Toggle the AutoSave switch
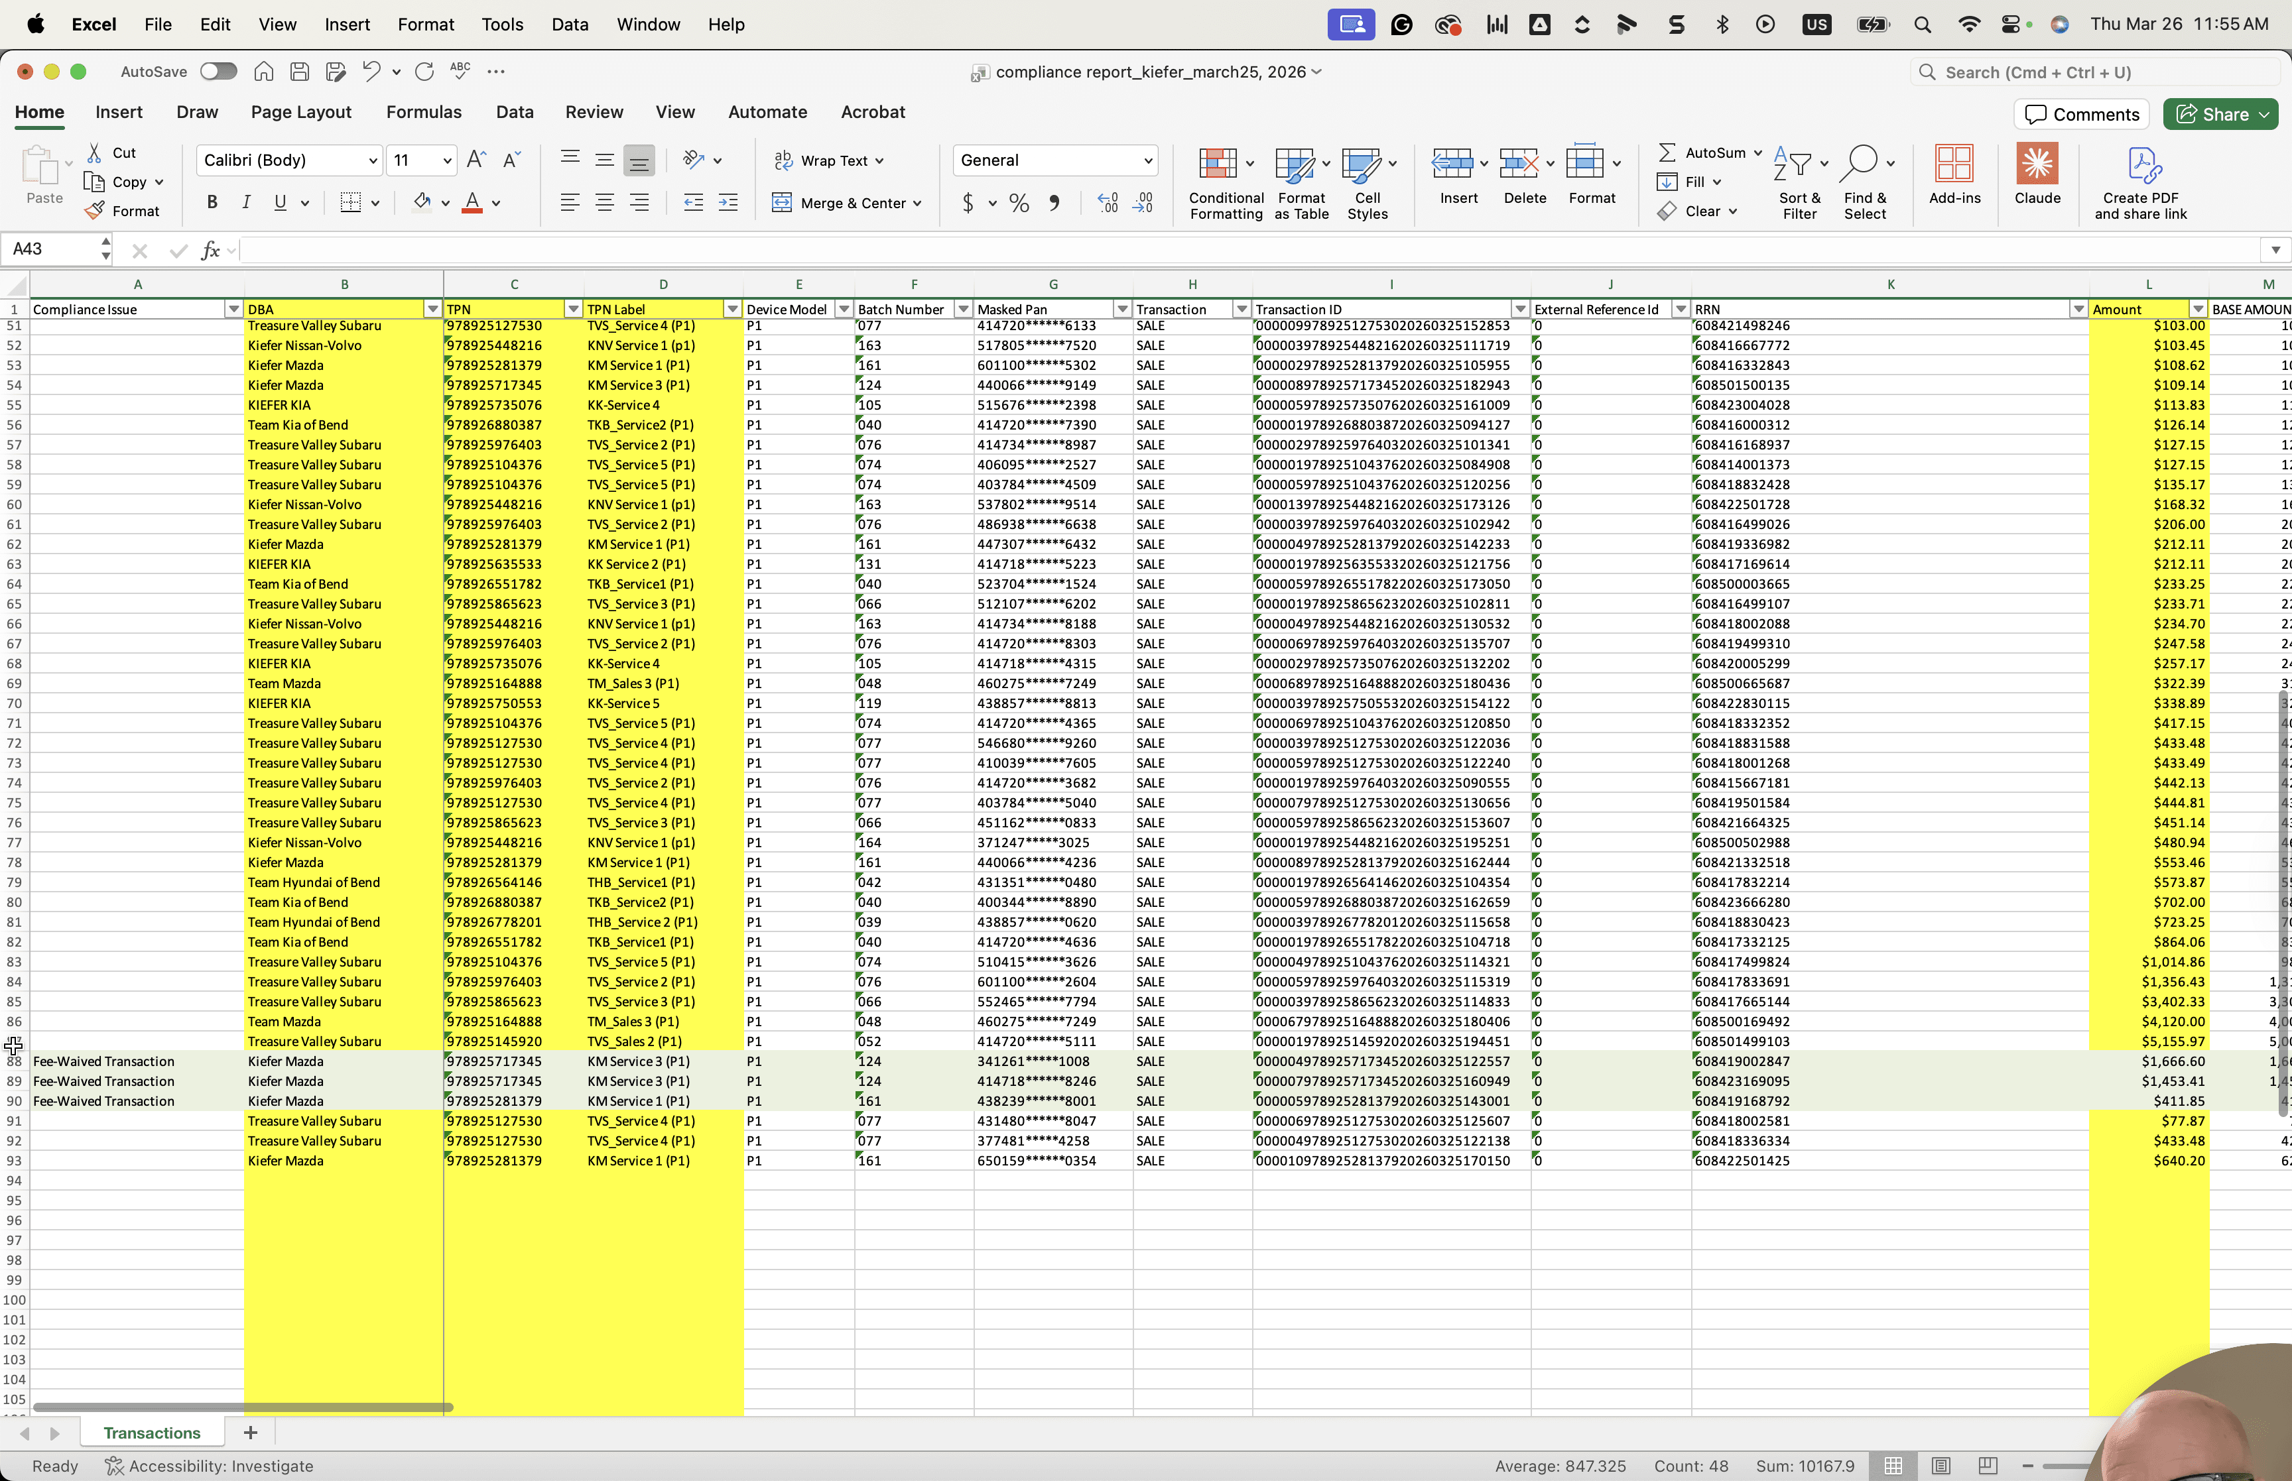The image size is (2292, 1481). coord(218,71)
